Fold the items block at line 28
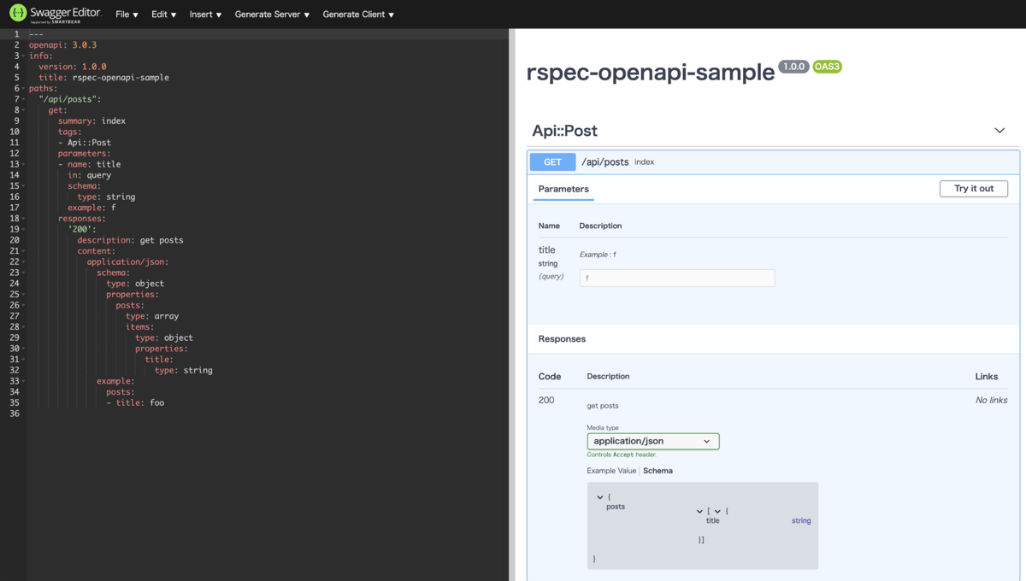Image resolution: width=1026 pixels, height=581 pixels. click(23, 327)
